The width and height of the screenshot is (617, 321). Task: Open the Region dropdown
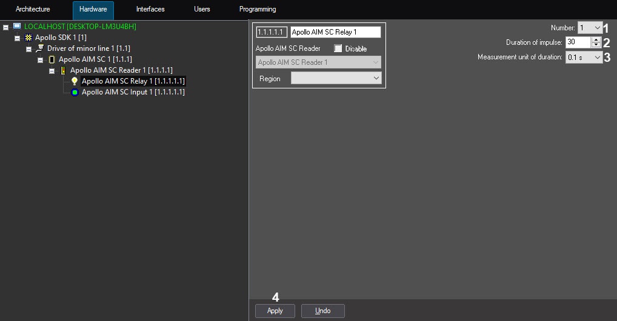[x=336, y=78]
